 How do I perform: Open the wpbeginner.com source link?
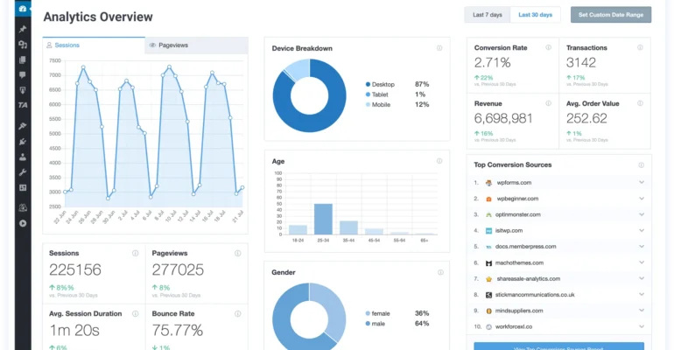click(x=517, y=199)
